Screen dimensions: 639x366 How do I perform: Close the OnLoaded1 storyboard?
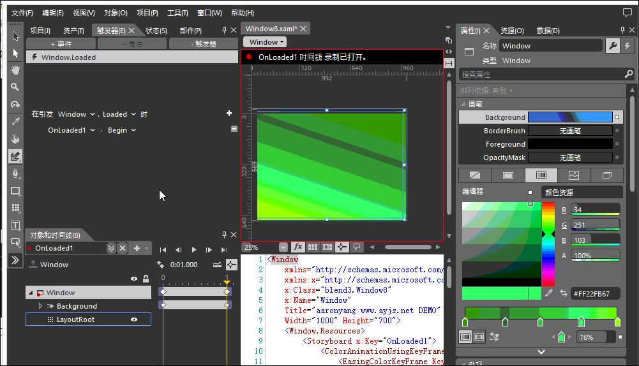coord(123,248)
